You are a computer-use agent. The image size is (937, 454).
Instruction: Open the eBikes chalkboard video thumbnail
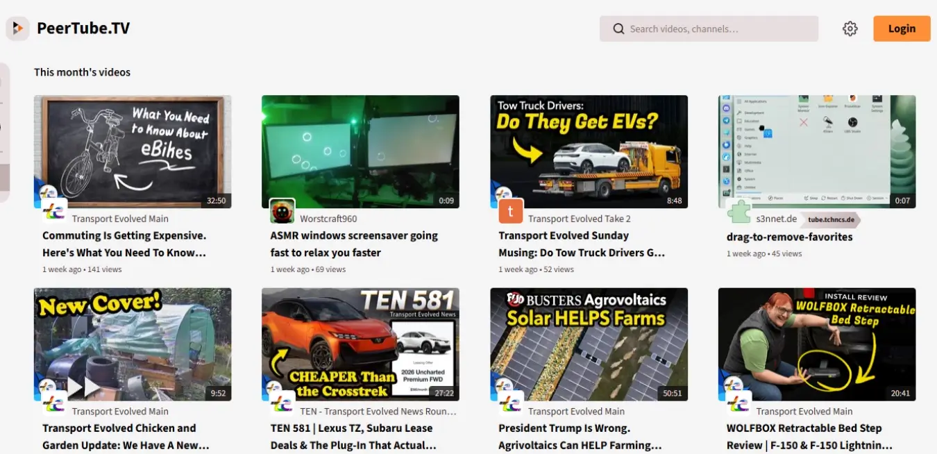tap(133, 151)
